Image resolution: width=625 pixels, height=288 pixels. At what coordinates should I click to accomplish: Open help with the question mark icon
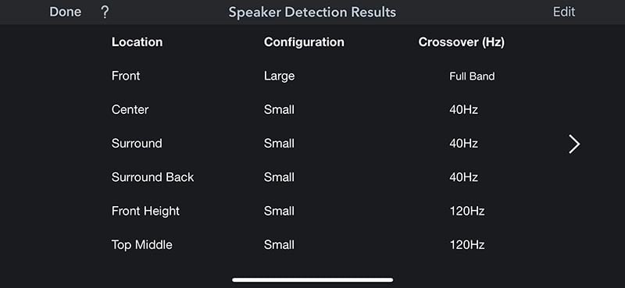click(105, 12)
